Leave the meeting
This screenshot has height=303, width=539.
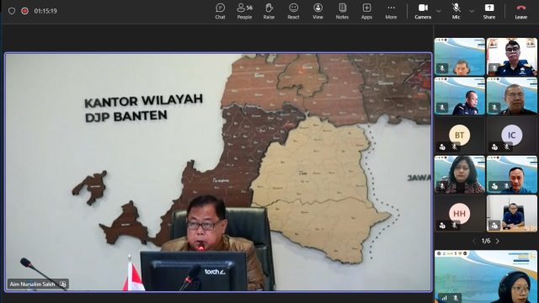[x=520, y=11]
